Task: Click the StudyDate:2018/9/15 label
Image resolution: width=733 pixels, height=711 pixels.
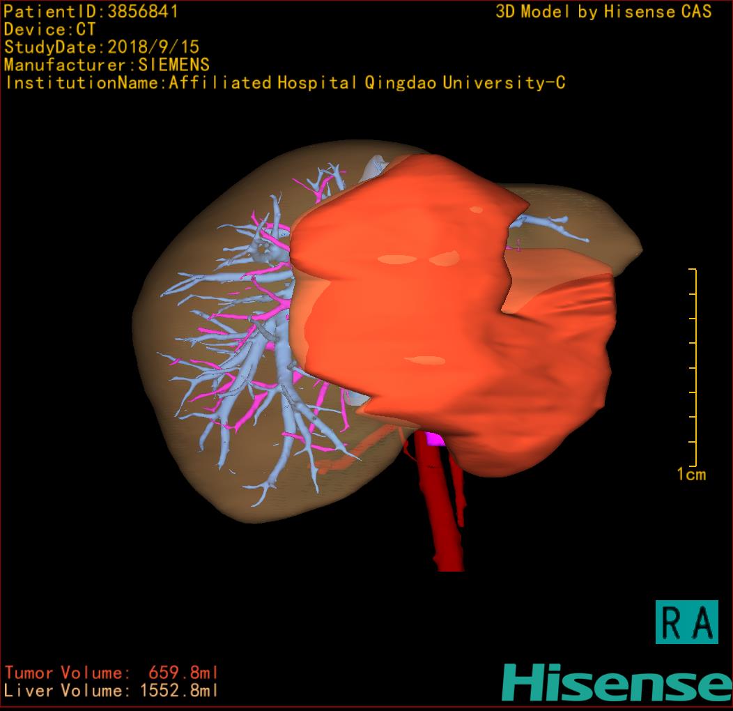Action: point(102,47)
